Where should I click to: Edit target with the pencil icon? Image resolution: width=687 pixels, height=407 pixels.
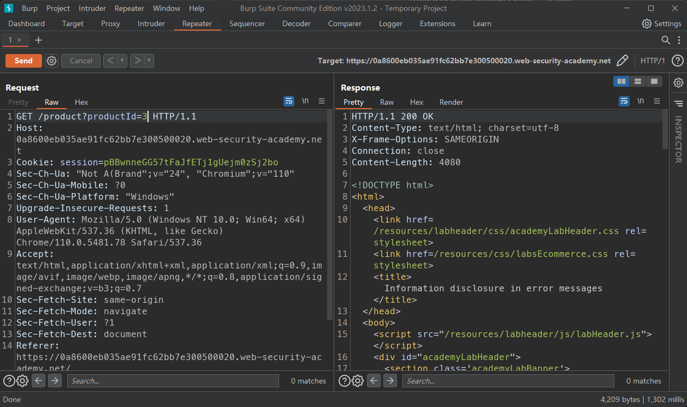(622, 61)
